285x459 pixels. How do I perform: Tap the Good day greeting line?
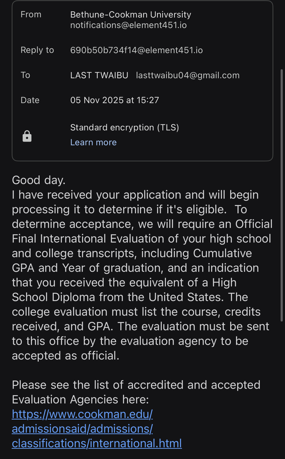click(x=39, y=180)
